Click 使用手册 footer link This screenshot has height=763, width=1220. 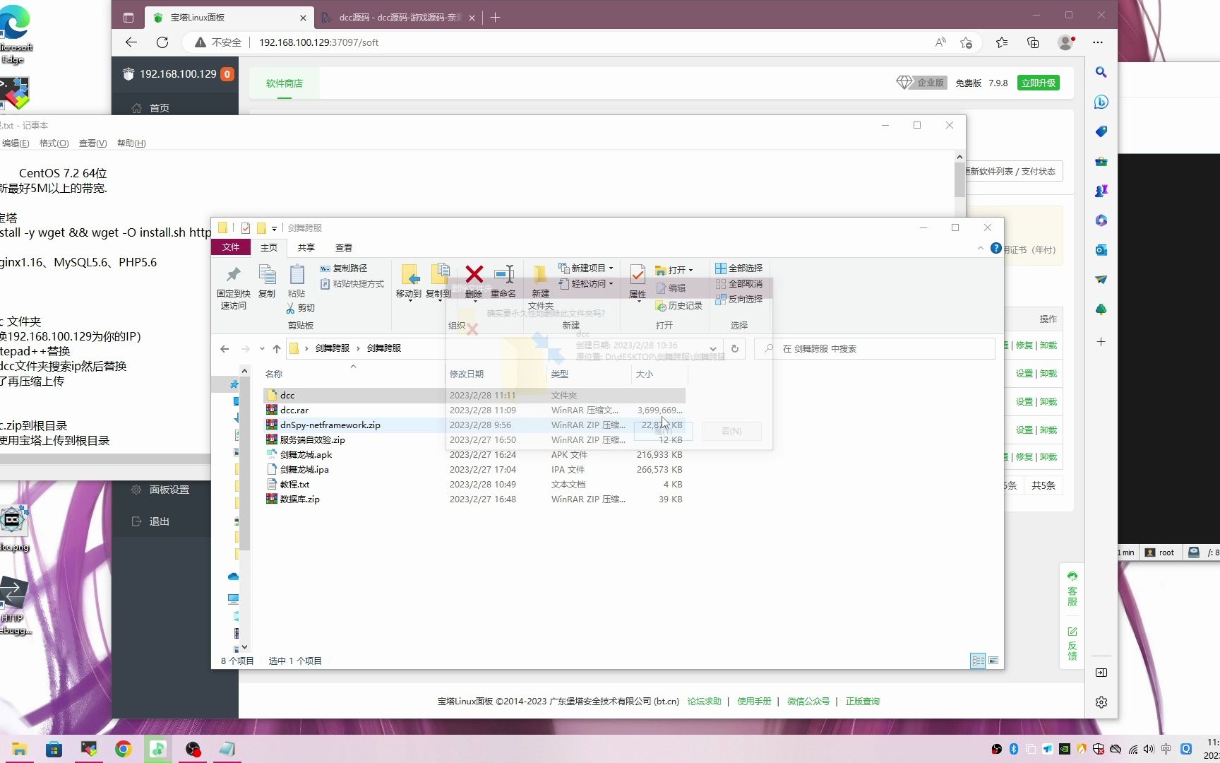(x=754, y=702)
